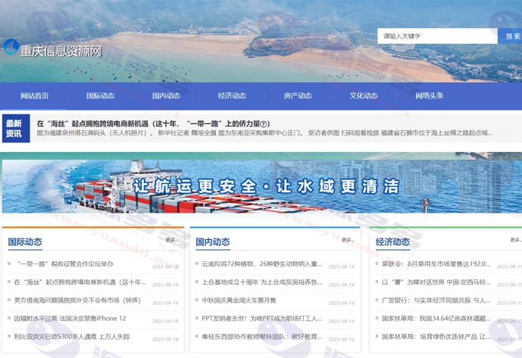Click the 经济动态 section heading
The height and width of the screenshot is (358, 522).
coord(392,242)
